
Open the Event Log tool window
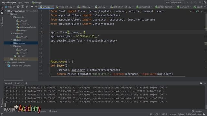(197, 111)
